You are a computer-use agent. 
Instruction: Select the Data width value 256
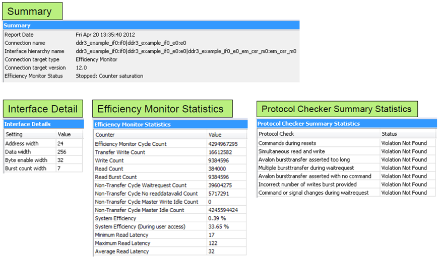pyautogui.click(x=61, y=152)
